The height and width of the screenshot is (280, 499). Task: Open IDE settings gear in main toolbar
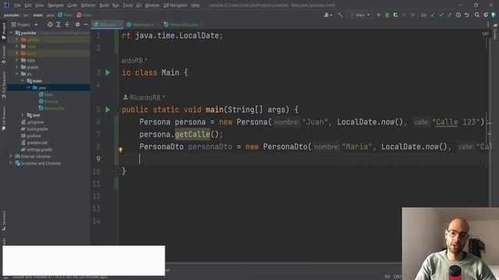(x=486, y=15)
